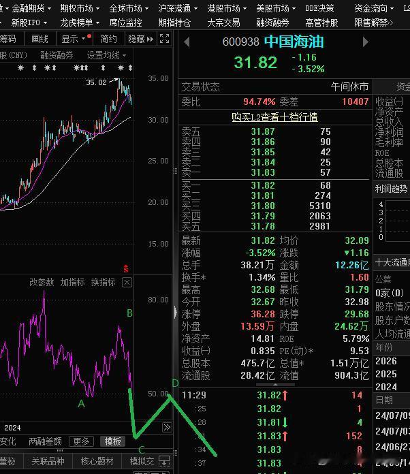The height and width of the screenshot is (474, 410).
Task: Open the 资金流向 dropdown menu
Action: click(x=374, y=8)
